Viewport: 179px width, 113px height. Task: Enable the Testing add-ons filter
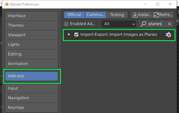pyautogui.click(x=117, y=15)
